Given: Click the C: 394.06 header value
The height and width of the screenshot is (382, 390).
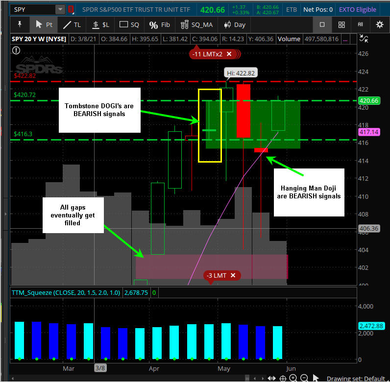Looking at the screenshot, I should [205, 39].
